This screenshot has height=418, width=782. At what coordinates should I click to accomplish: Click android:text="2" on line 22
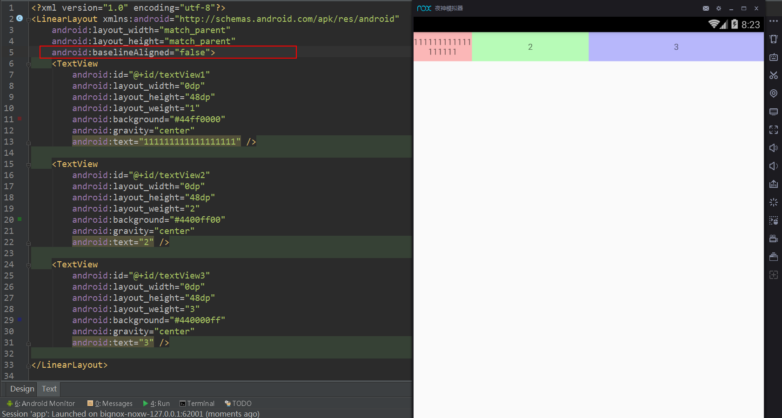point(113,242)
